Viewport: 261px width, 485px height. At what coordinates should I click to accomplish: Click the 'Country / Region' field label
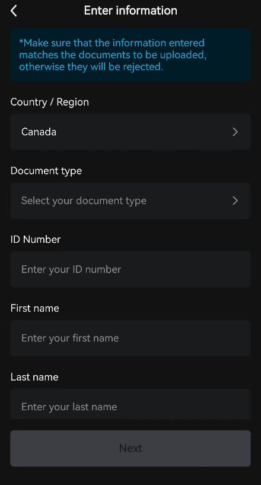coord(49,102)
